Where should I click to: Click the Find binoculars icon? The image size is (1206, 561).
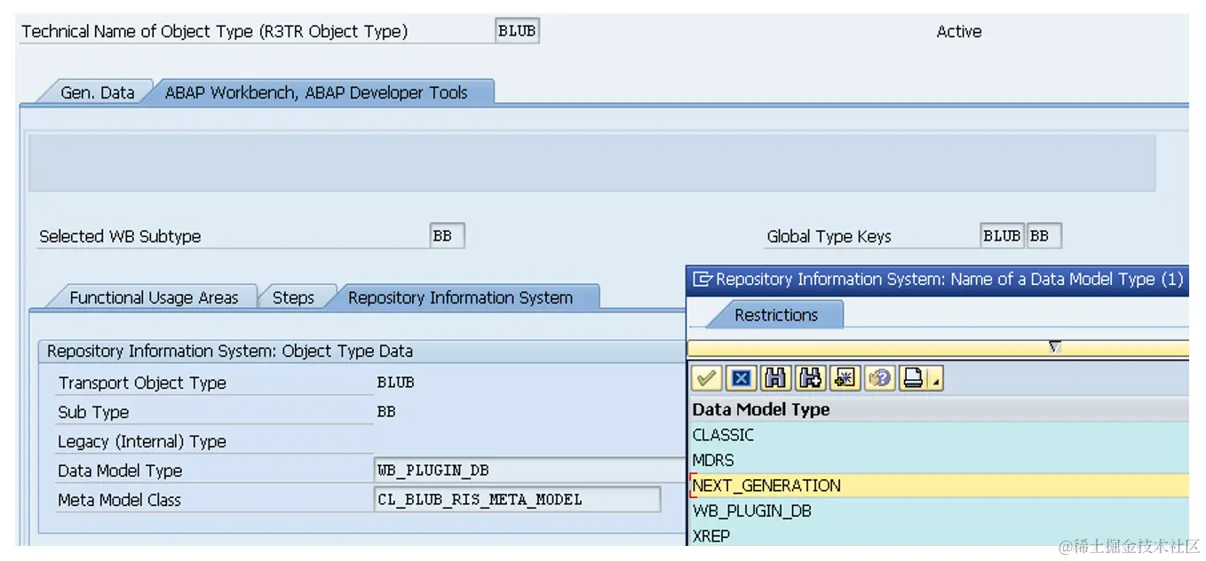(x=775, y=379)
